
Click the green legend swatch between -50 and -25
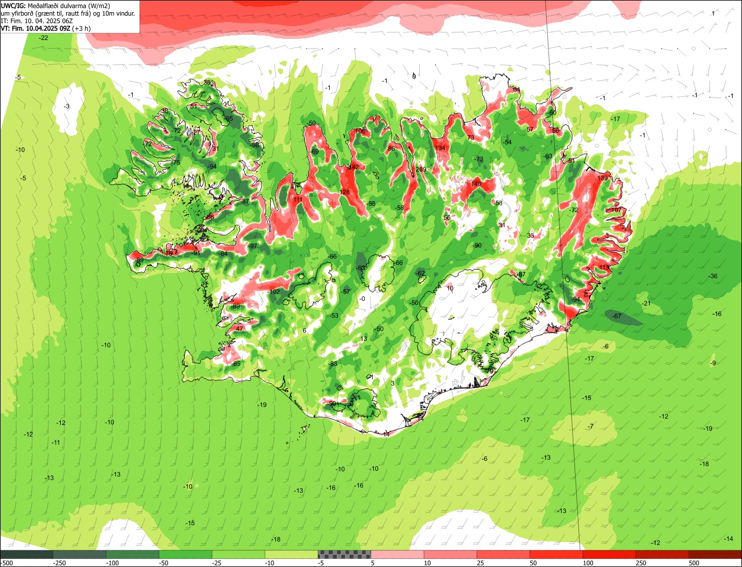(185, 555)
